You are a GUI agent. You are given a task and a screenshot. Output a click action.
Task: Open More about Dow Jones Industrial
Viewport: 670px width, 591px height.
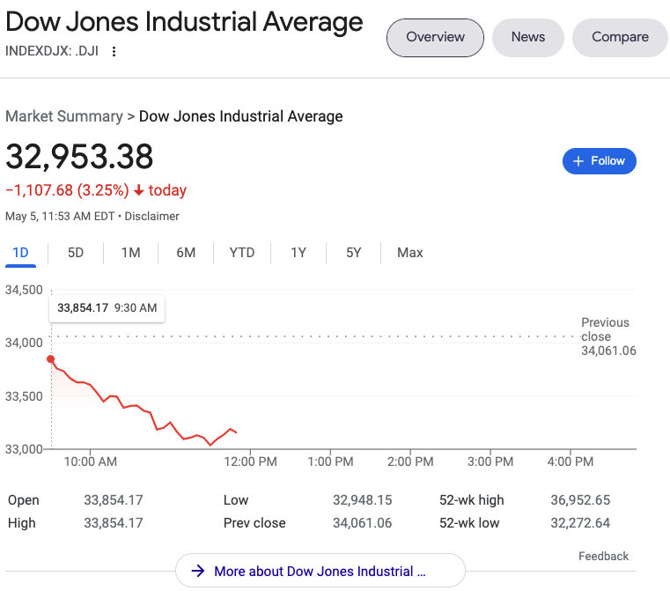pos(320,571)
